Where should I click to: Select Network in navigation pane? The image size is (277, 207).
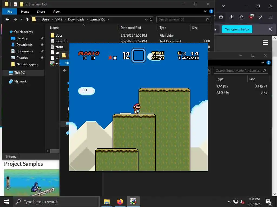coord(20,81)
